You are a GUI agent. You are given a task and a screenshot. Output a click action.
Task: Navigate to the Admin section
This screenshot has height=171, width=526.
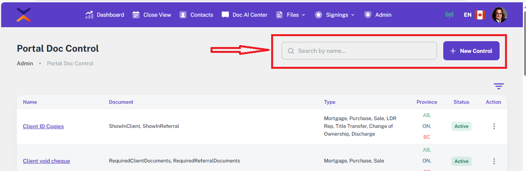(378, 15)
